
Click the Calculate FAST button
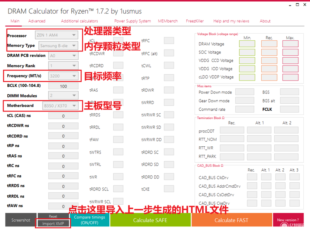[x=231, y=220]
